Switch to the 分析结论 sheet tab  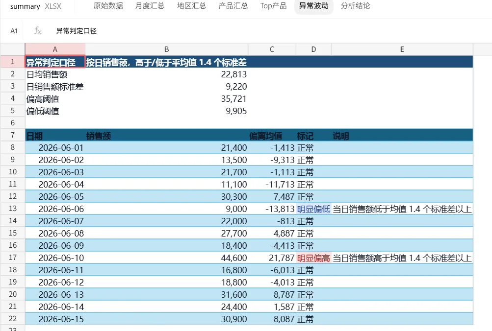pos(356,6)
